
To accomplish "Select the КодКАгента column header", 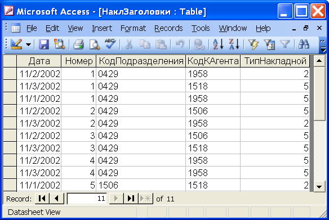I will coord(213,61).
